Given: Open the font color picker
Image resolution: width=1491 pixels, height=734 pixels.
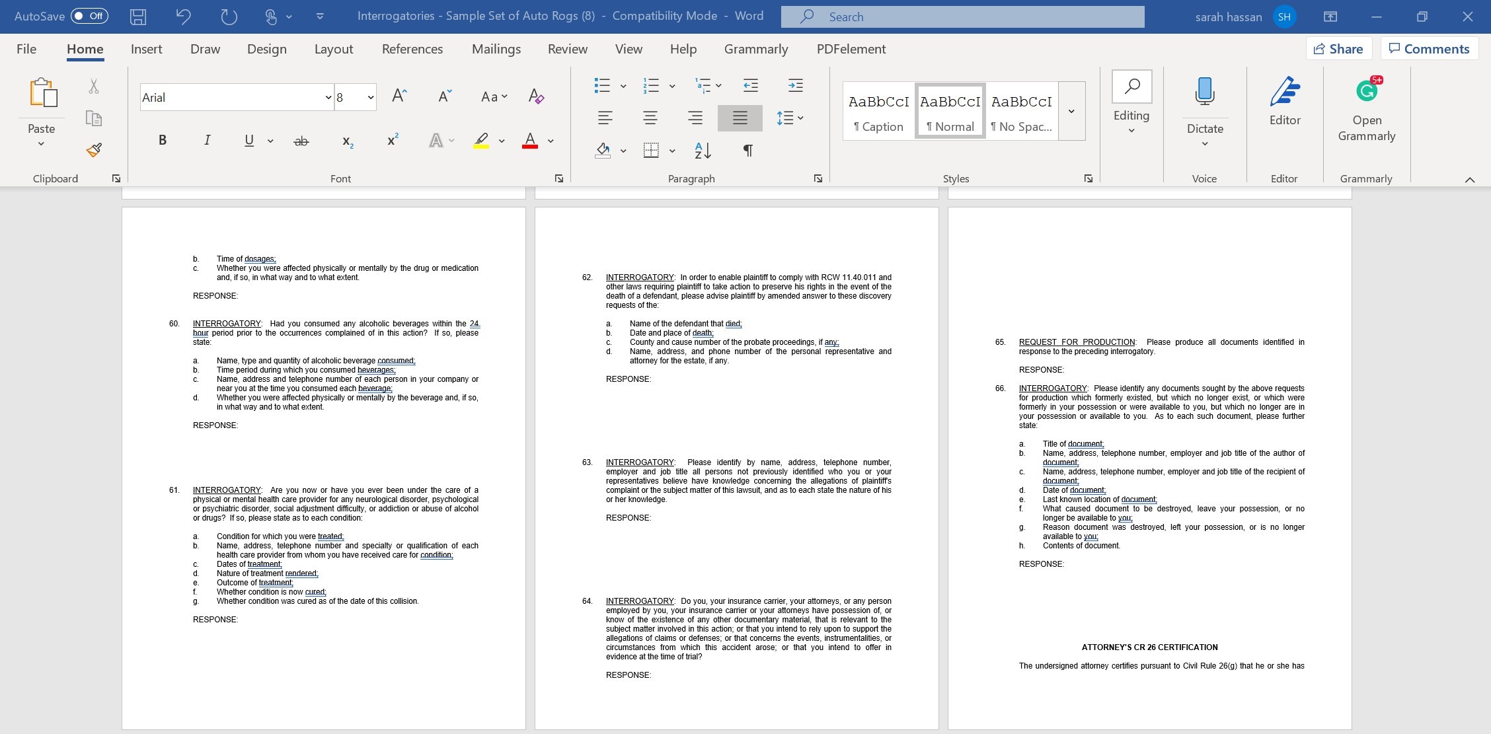Looking at the screenshot, I should [x=551, y=141].
